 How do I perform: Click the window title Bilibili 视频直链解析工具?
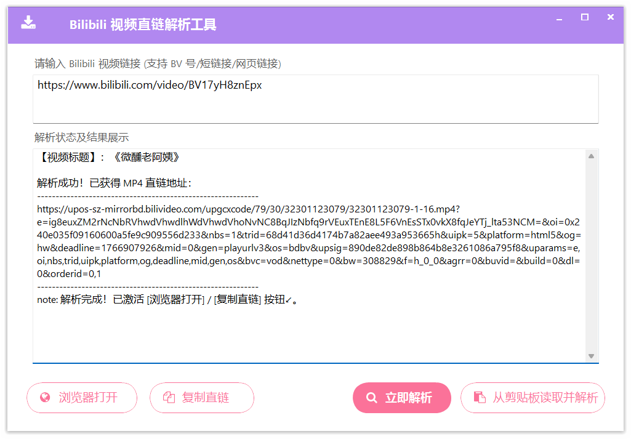pyautogui.click(x=143, y=25)
